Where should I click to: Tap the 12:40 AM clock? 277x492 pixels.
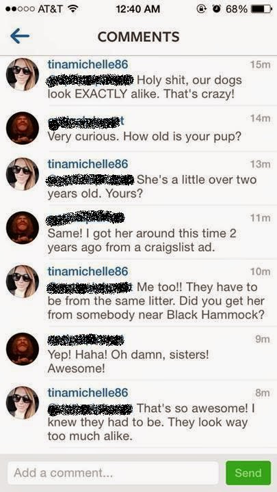pos(138,9)
